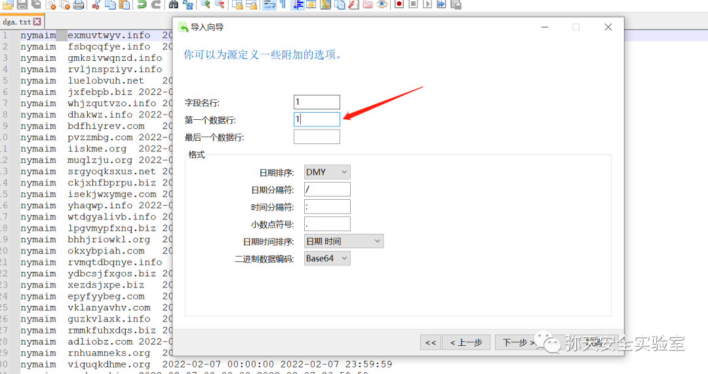Close the 导入向导 dialog window
The image size is (708, 374).
coord(608,27)
